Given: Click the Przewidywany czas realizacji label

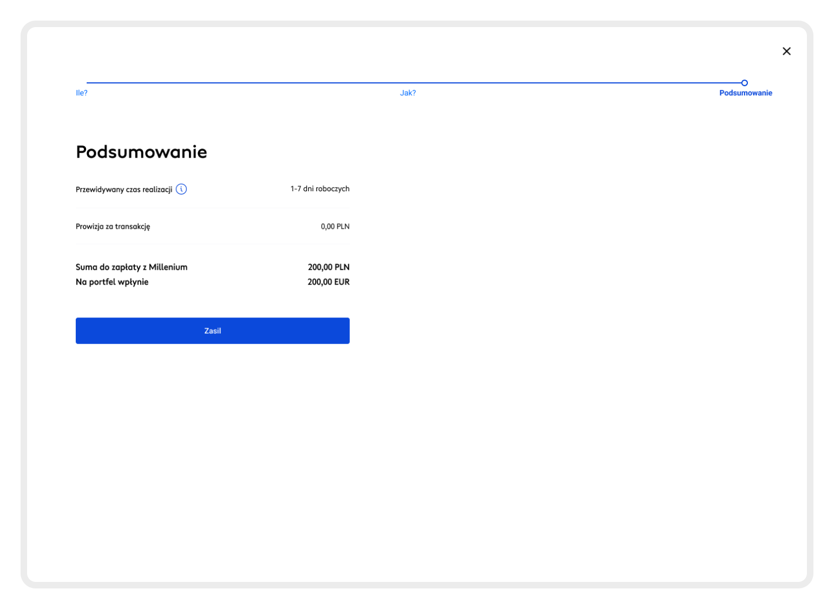Looking at the screenshot, I should pos(124,190).
